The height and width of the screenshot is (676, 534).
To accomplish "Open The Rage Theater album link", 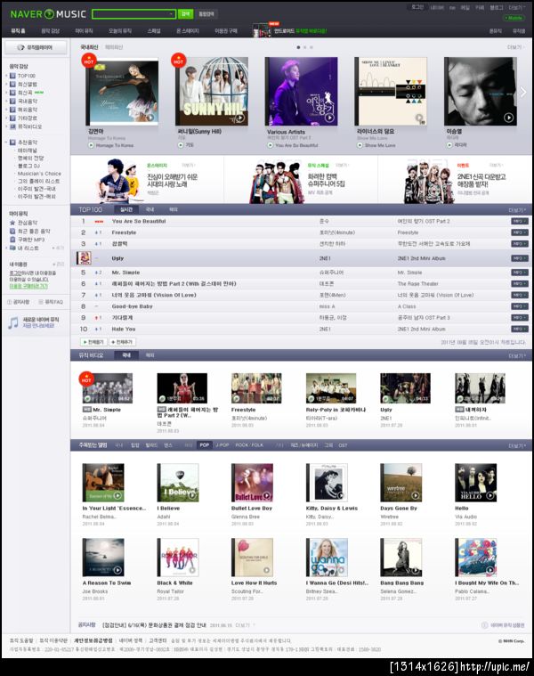I will [417, 284].
